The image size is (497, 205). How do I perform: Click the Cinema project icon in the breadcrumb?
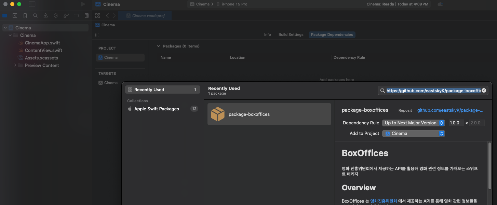pos(97,25)
